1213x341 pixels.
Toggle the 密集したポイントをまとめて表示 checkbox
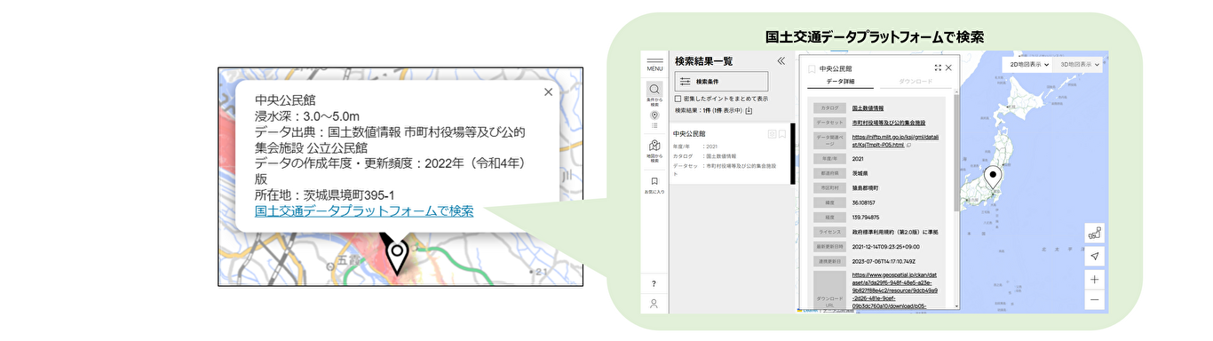tap(678, 99)
